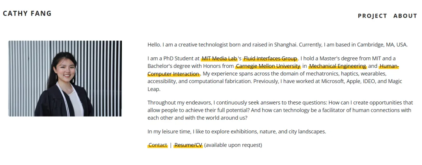Request the Resume/CV link

click(x=188, y=145)
